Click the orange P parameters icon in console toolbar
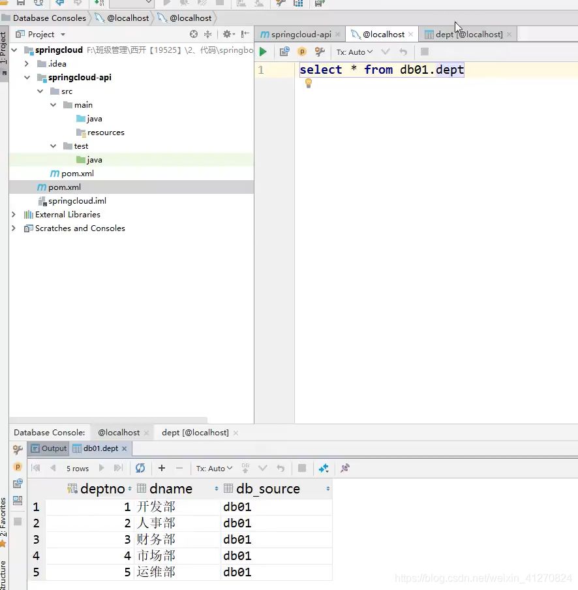578x590 pixels. point(301,52)
